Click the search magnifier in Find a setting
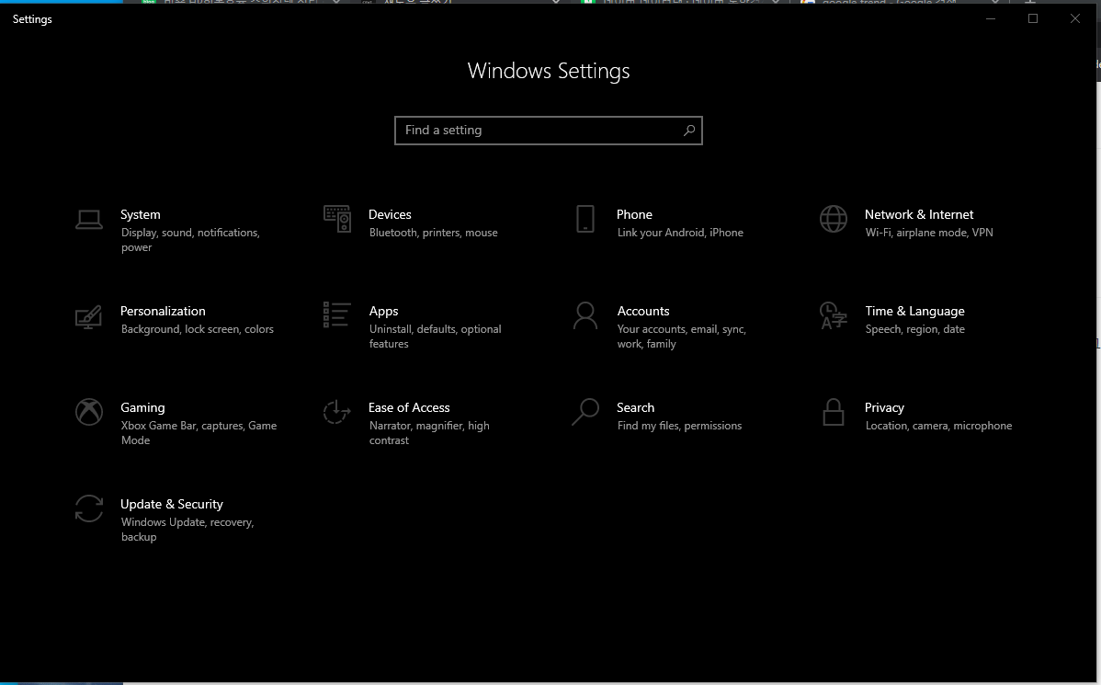 tap(689, 130)
